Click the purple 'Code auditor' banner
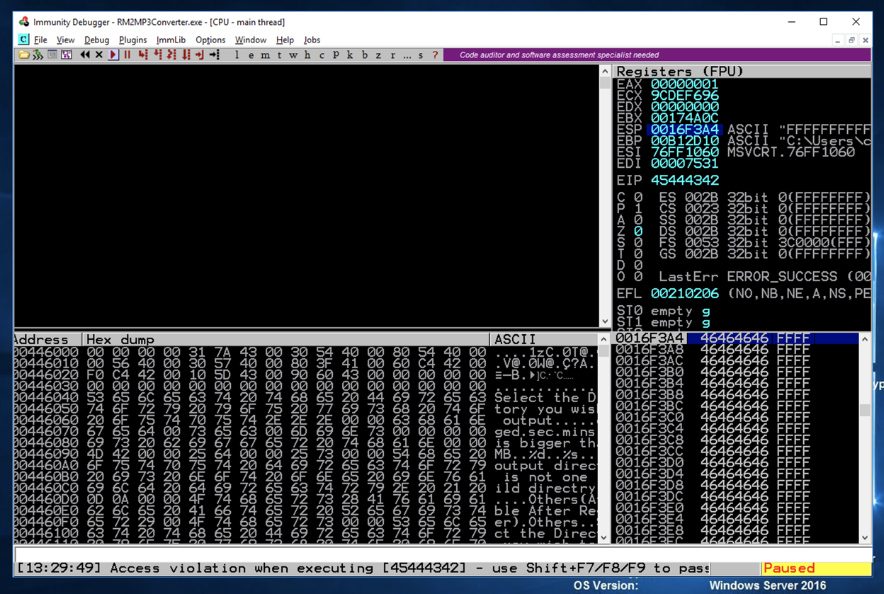The width and height of the screenshot is (884, 594). pyautogui.click(x=657, y=55)
